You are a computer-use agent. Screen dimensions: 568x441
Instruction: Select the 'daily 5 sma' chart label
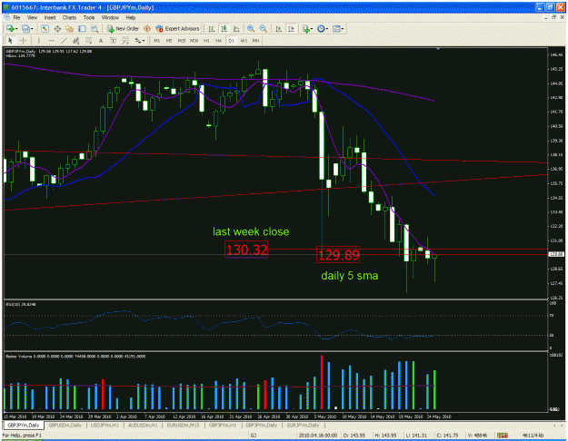pyautogui.click(x=350, y=276)
